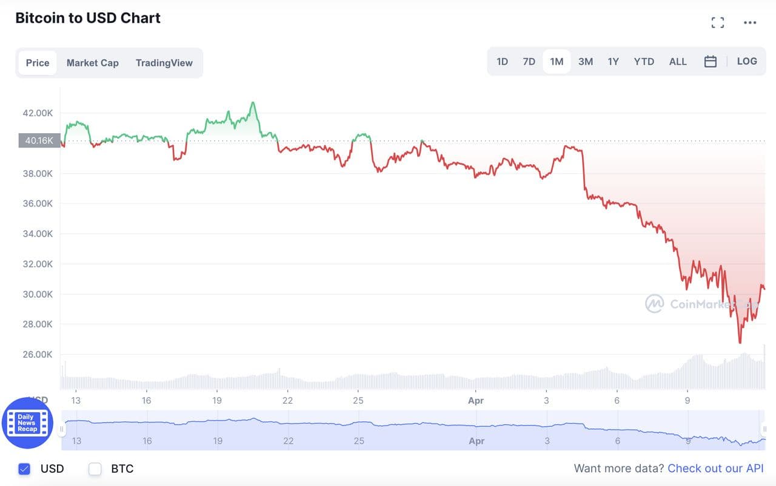The image size is (776, 486).
Task: Show the YTD time range
Action: click(644, 62)
